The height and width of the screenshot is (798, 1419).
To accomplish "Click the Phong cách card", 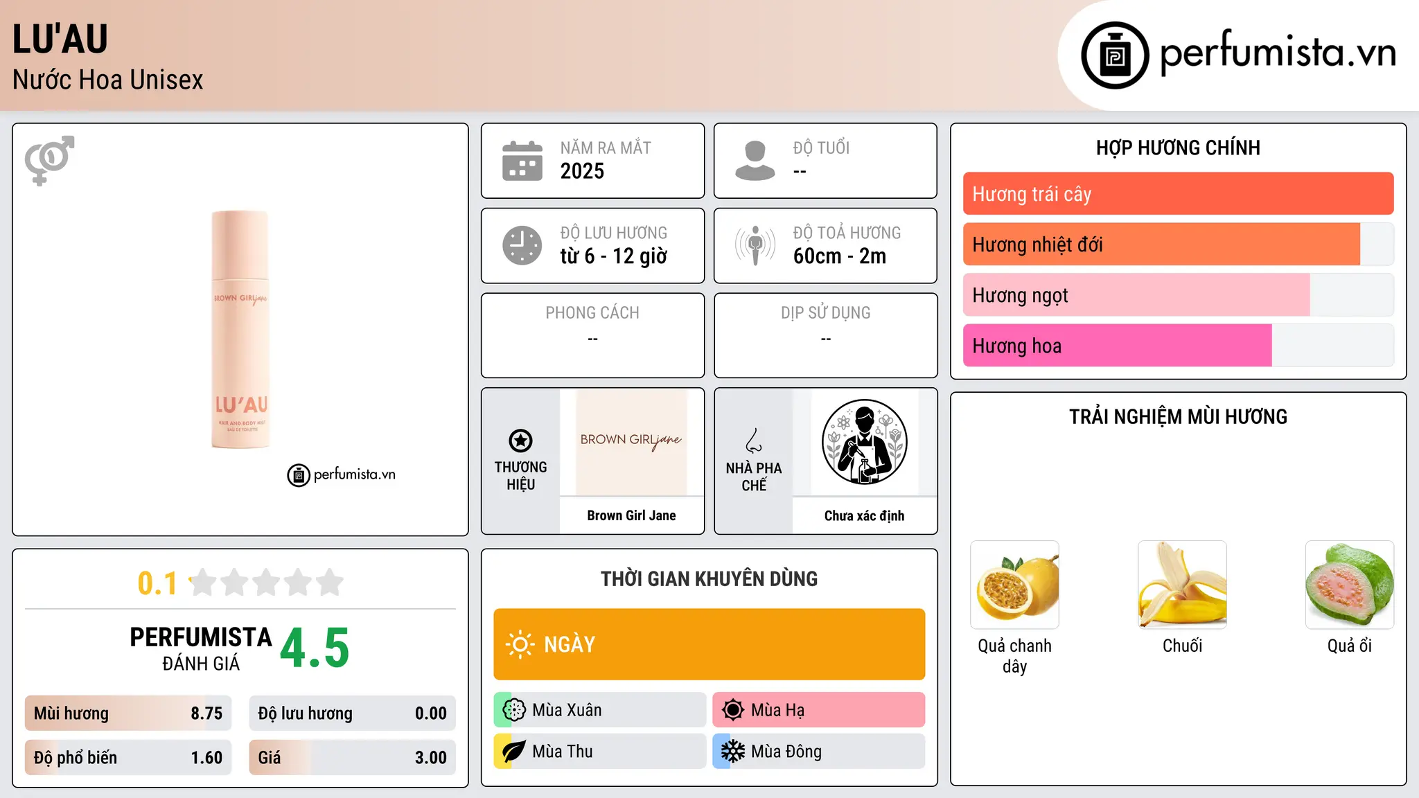I will (592, 335).
